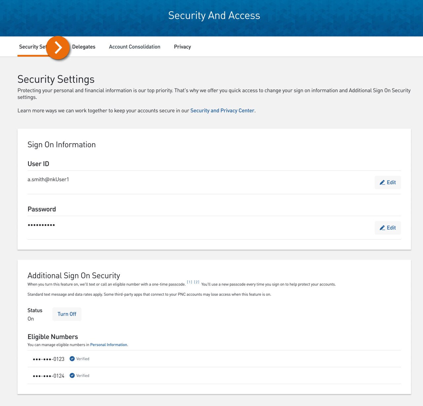
Task: Click the Security And Access page header
Action: coord(214,15)
